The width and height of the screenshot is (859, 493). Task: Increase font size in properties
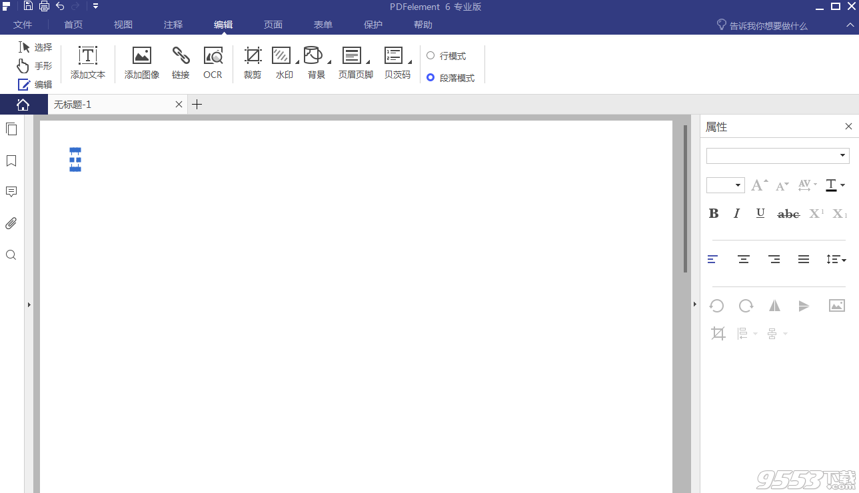(x=760, y=185)
